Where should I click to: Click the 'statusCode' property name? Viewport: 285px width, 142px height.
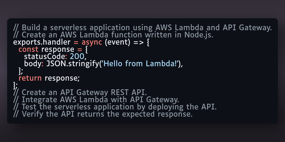point(45,57)
